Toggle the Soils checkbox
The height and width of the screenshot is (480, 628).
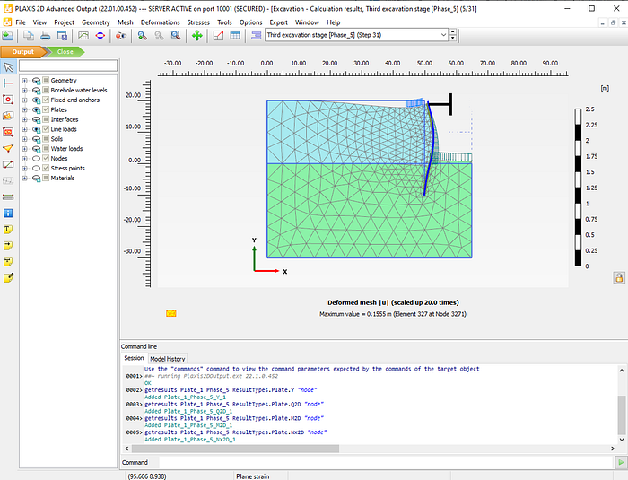point(46,139)
